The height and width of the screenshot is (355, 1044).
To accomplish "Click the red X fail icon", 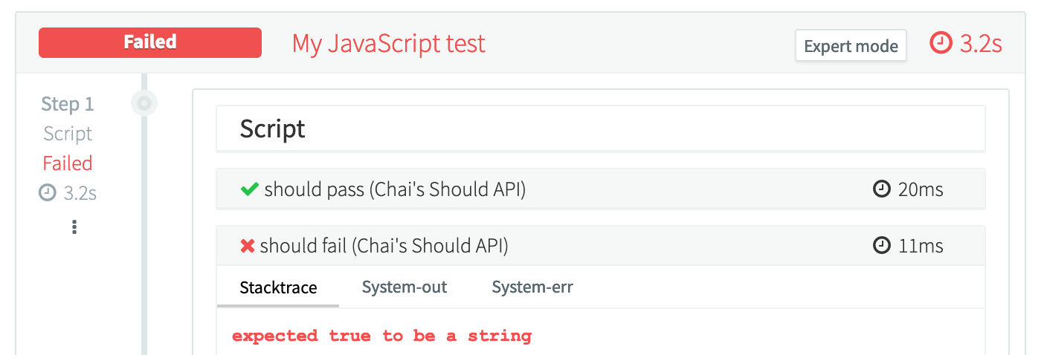I will pyautogui.click(x=248, y=246).
